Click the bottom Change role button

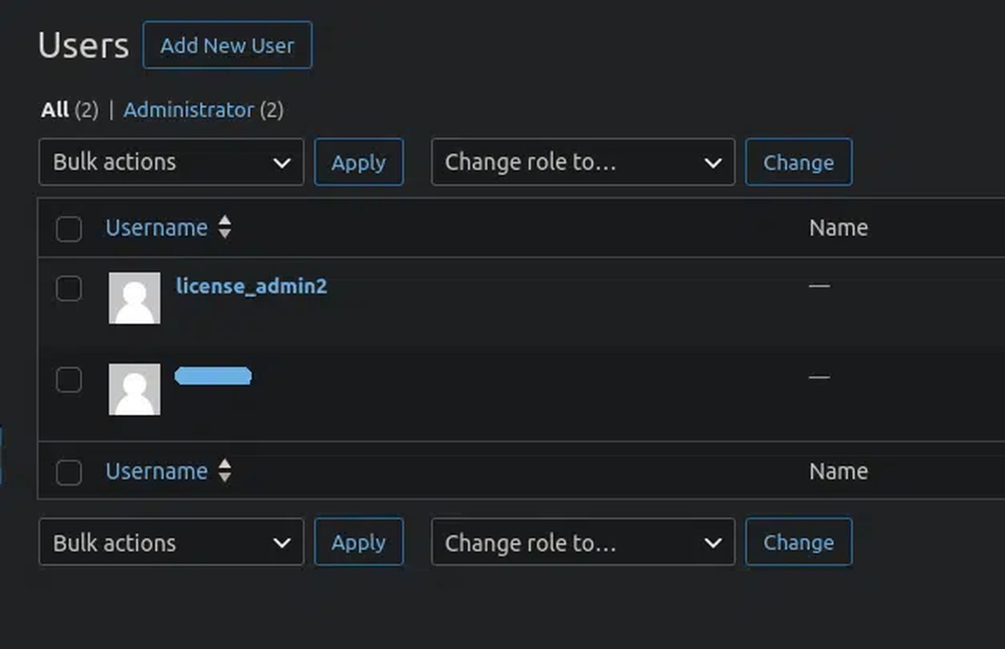[x=798, y=542]
